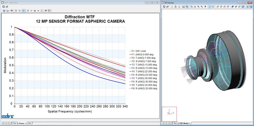Viewport: 254px width, 126px height.
Task: Save the MTF chart with the floppy disk icon
Action: [4, 10]
